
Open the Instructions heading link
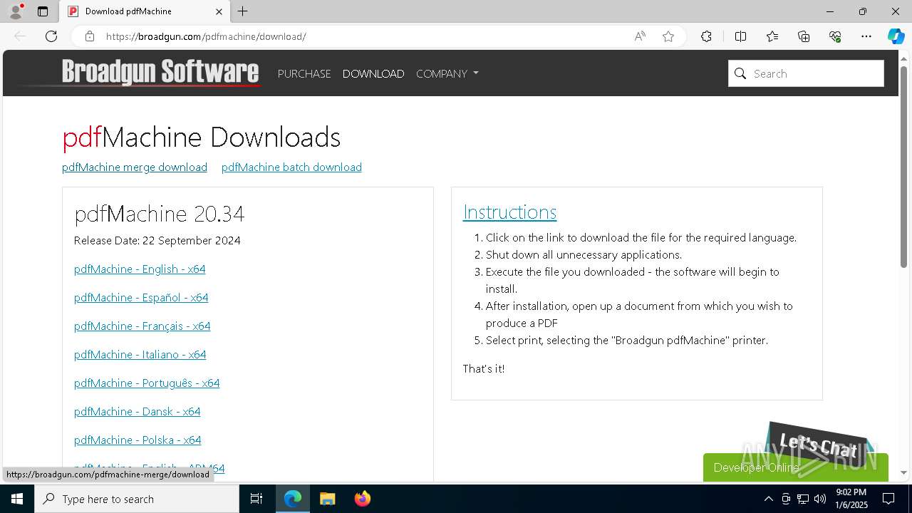510,212
